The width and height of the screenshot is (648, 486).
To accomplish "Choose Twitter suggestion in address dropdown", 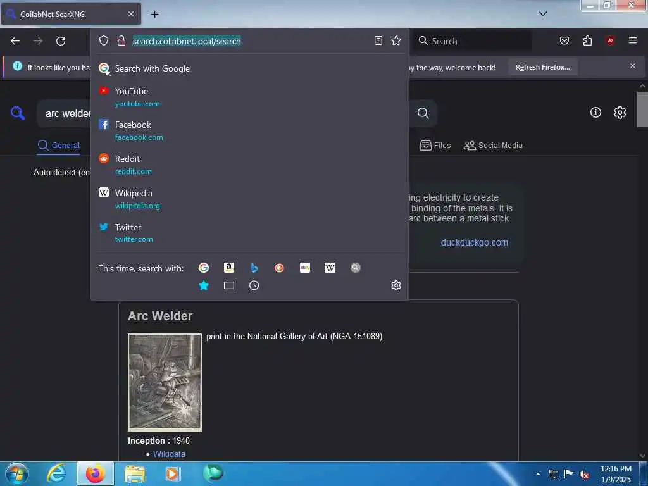I will 249,233.
